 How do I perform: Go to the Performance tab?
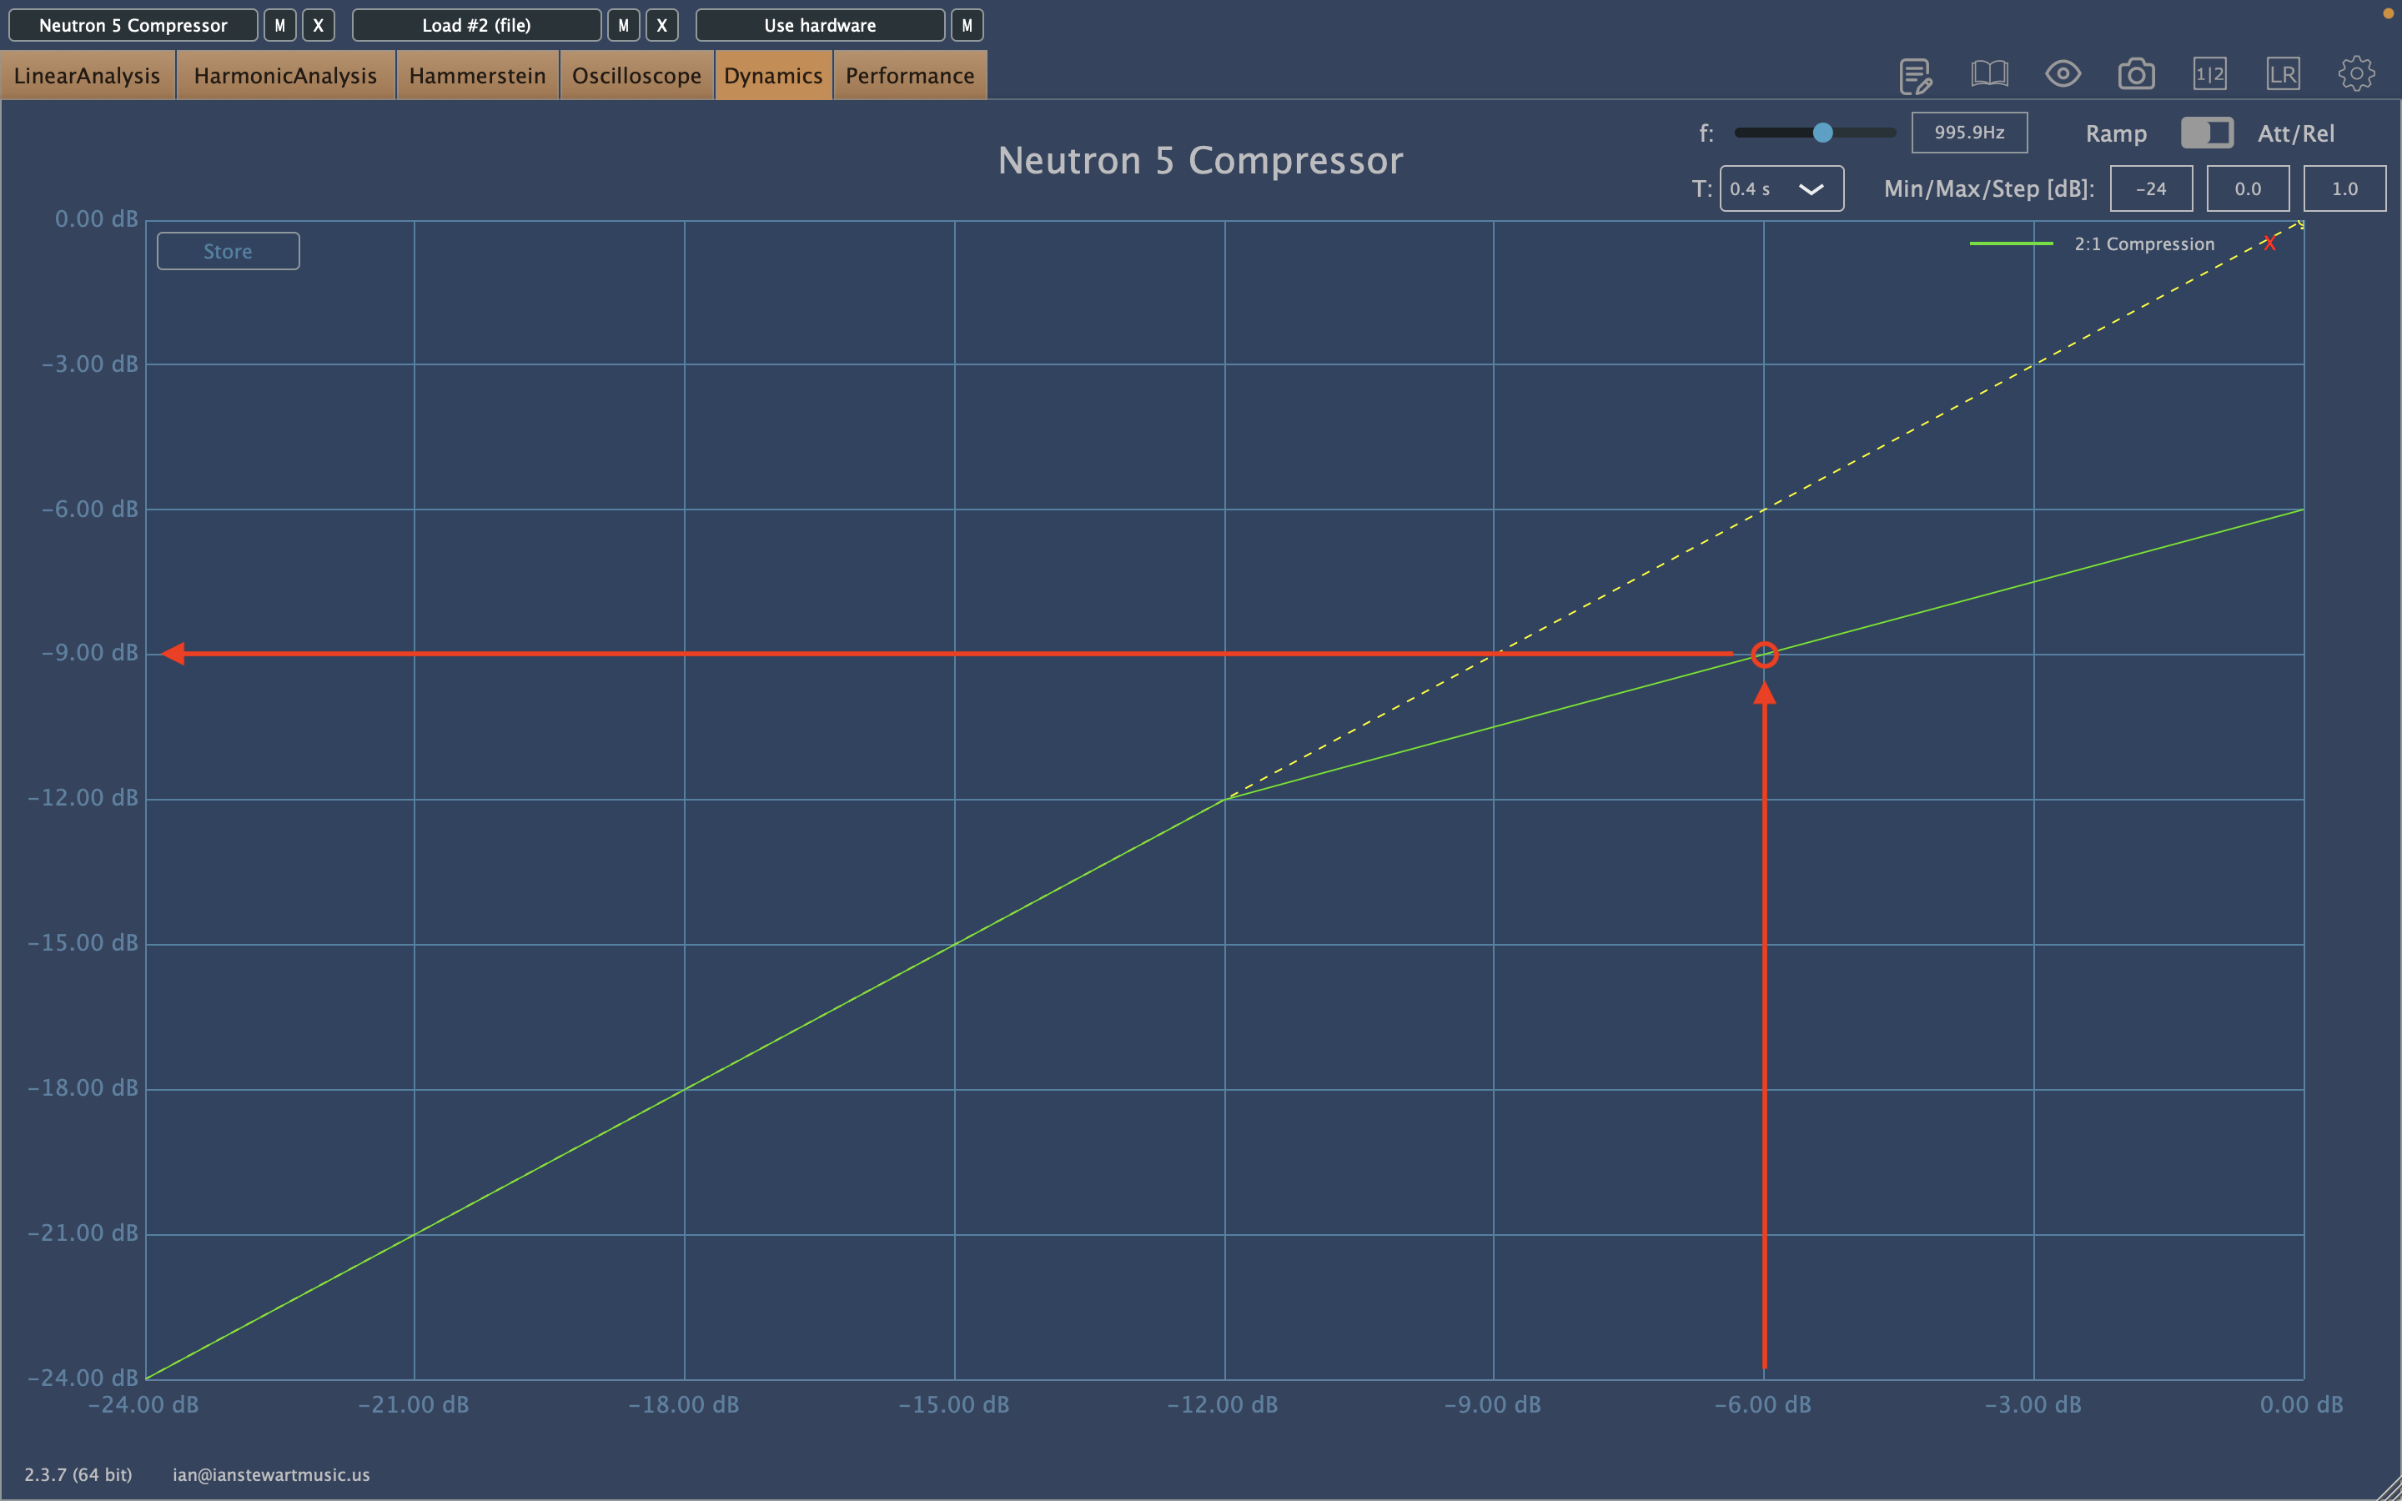tap(910, 75)
